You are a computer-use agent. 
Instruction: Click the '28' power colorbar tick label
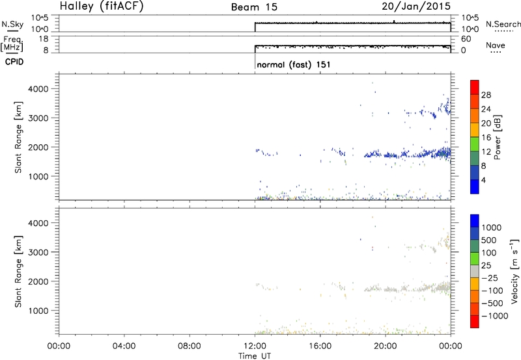point(486,95)
